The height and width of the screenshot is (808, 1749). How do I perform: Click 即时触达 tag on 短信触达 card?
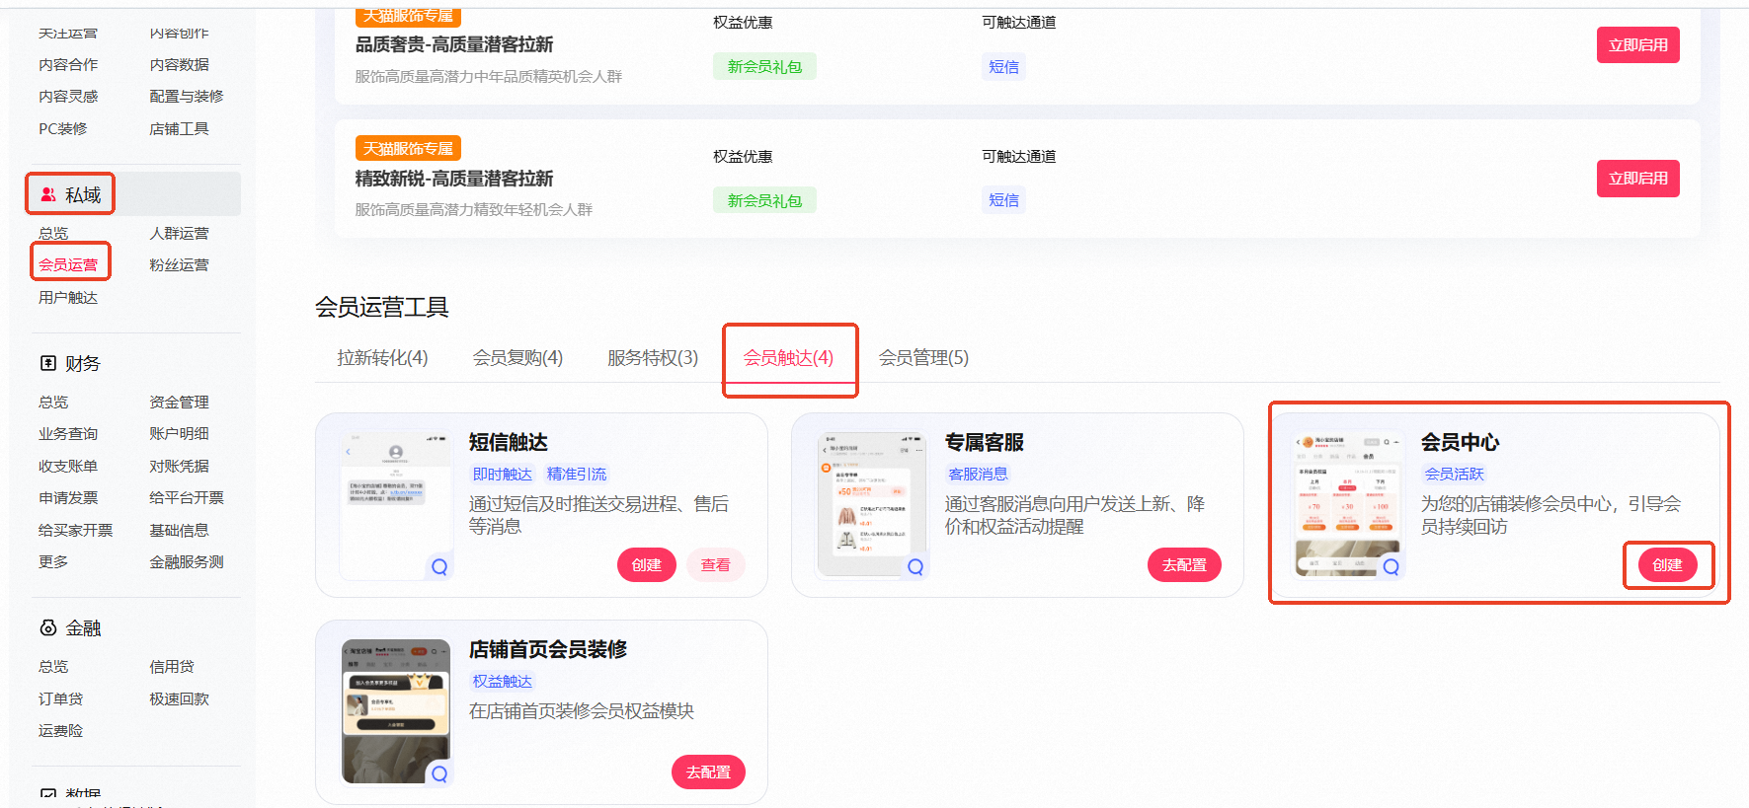[502, 474]
